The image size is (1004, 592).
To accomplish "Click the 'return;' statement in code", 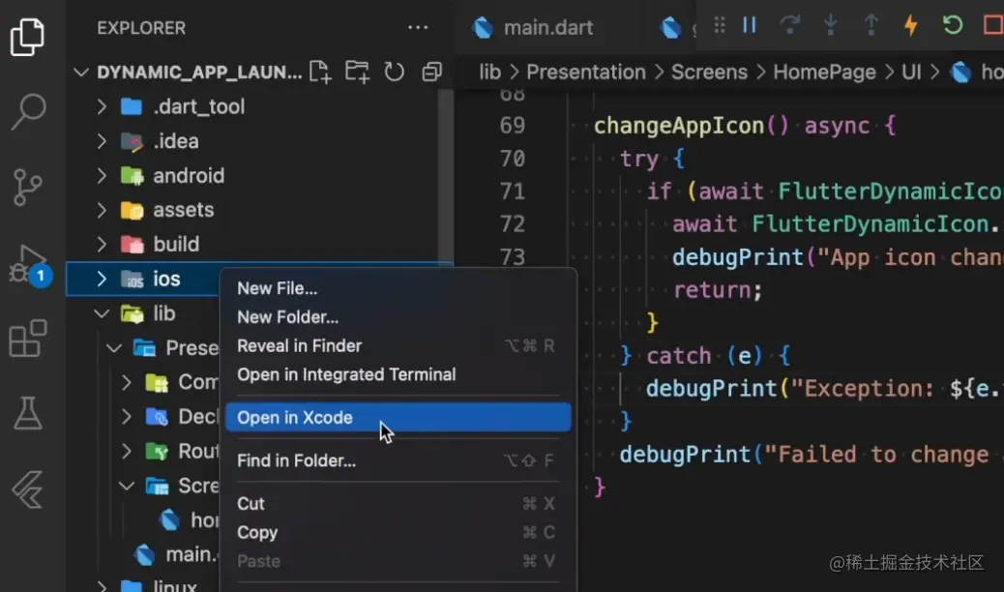I will (x=717, y=289).
